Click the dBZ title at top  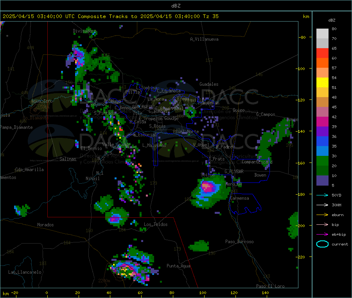pyautogui.click(x=176, y=6)
